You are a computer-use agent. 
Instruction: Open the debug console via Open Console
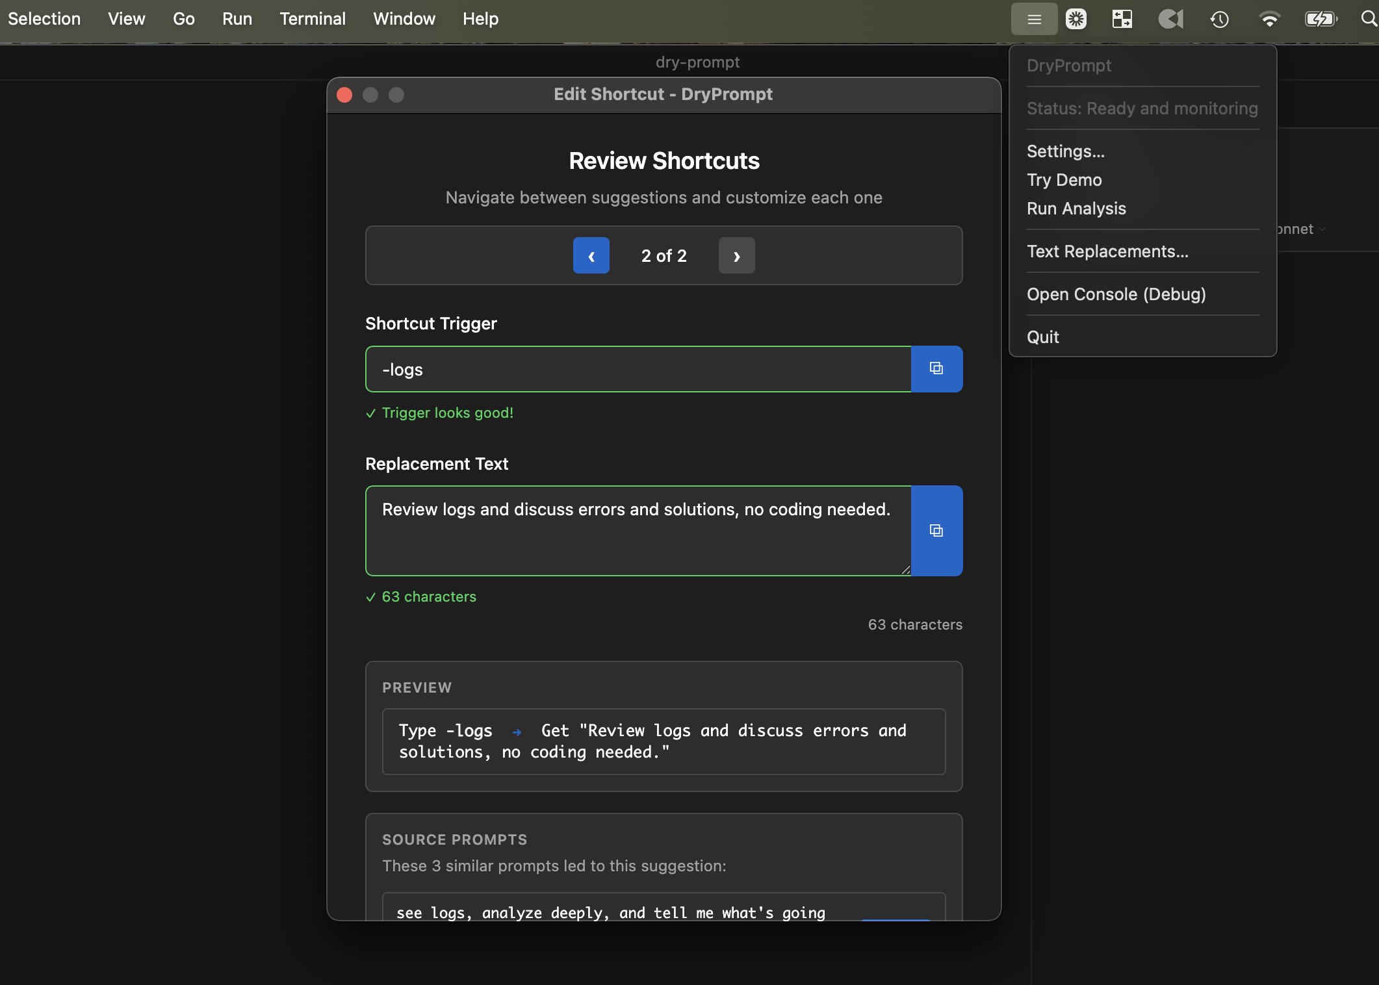1116,294
